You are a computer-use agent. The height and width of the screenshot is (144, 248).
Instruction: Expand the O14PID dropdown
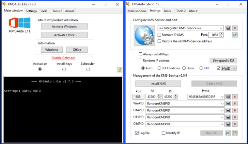(222, 110)
